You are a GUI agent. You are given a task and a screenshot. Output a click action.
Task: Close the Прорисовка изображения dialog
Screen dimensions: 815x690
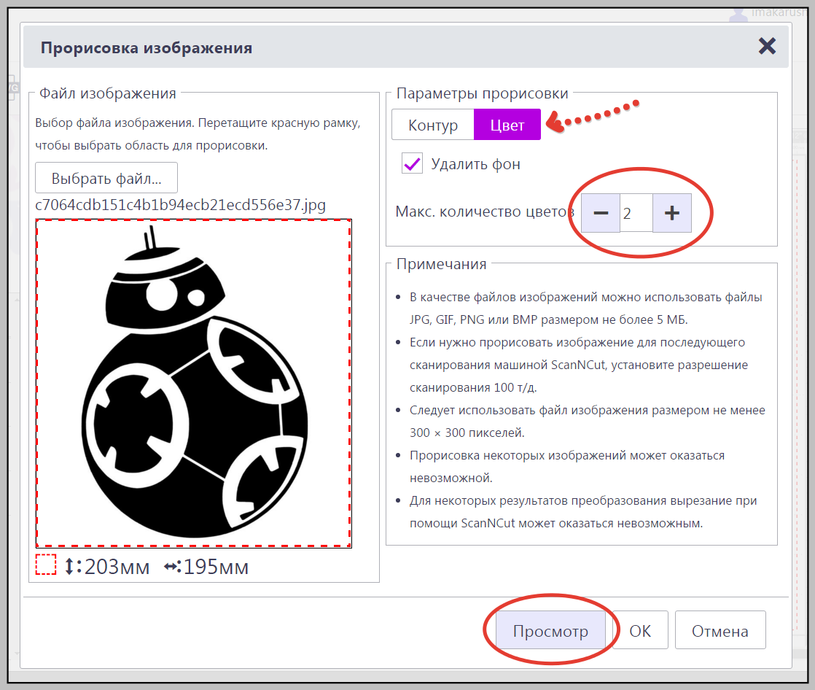(x=767, y=46)
